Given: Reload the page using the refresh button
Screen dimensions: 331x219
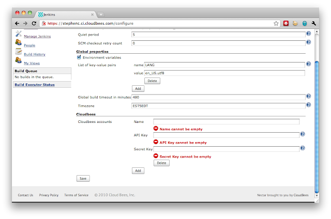Looking at the screenshot, I should pyautogui.click(x=34, y=23).
